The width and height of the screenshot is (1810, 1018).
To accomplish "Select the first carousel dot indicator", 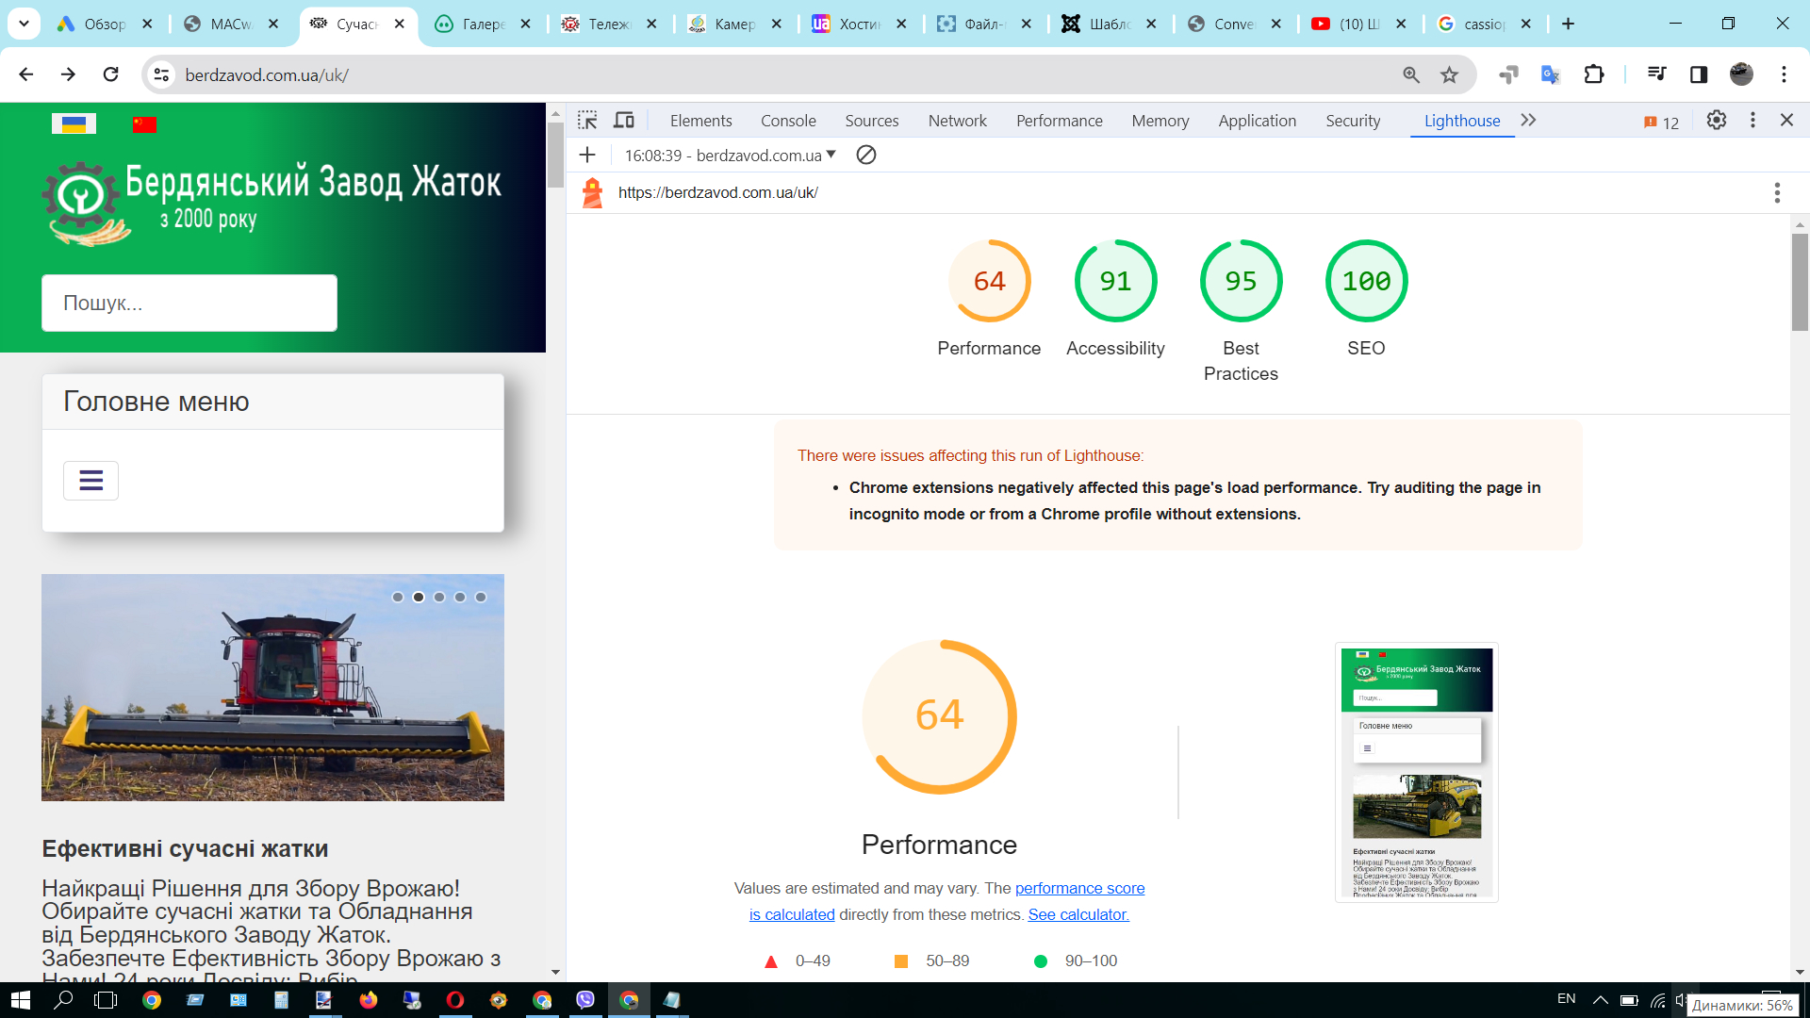I will (x=398, y=597).
